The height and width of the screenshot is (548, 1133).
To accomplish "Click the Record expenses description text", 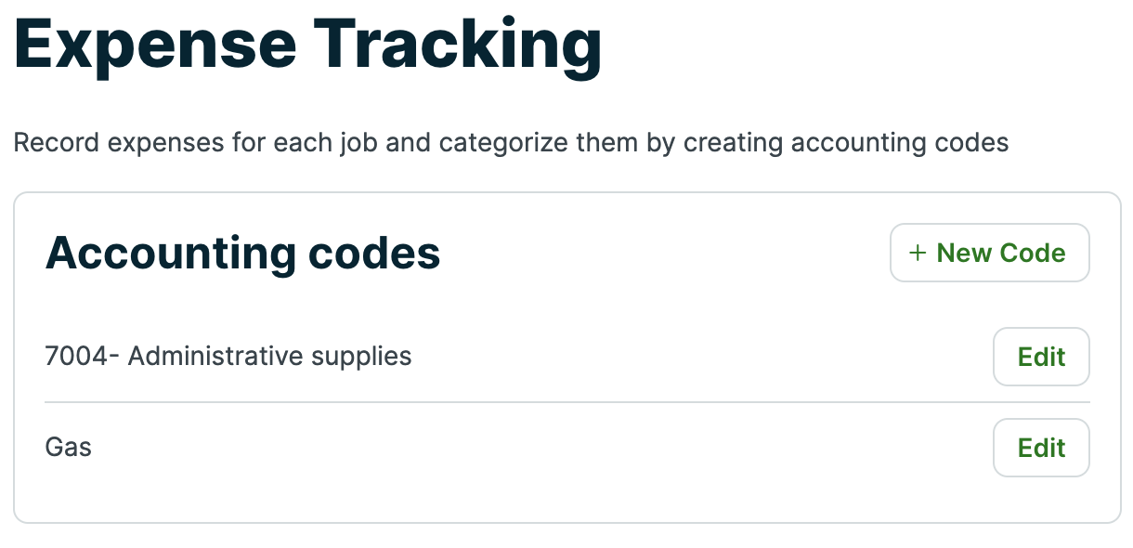I will tap(511, 143).
